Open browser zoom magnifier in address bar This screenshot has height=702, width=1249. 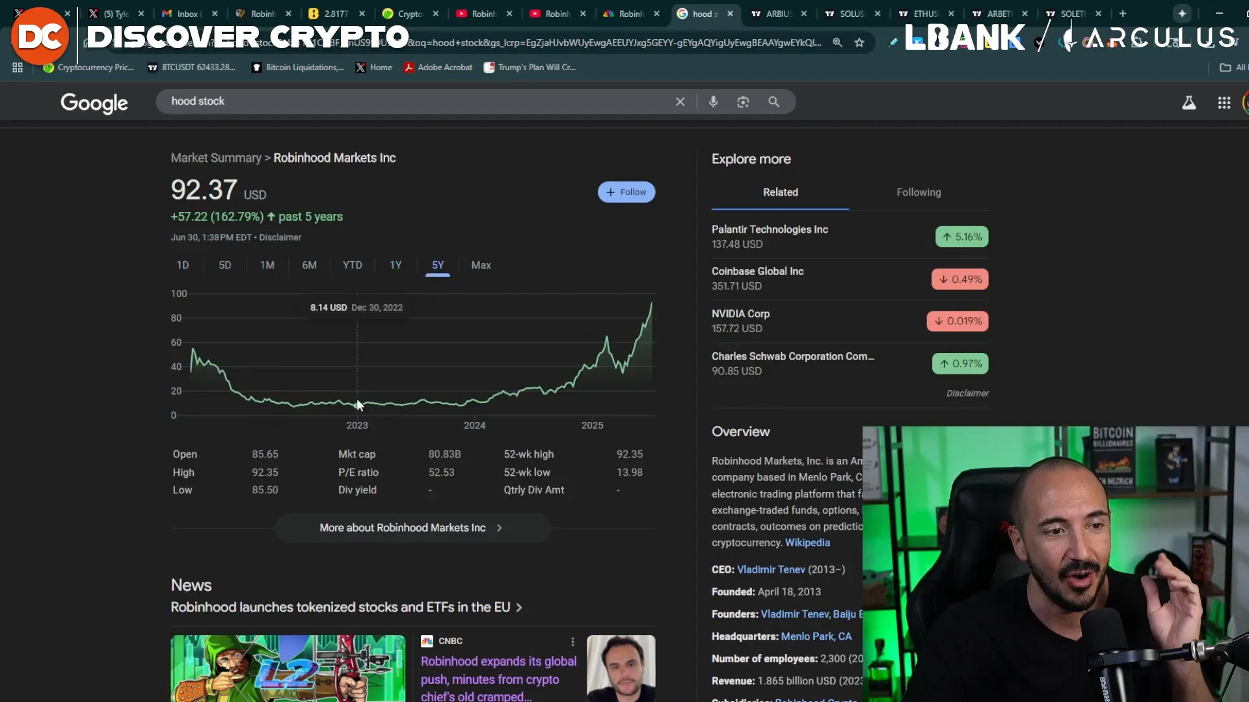coord(837,43)
